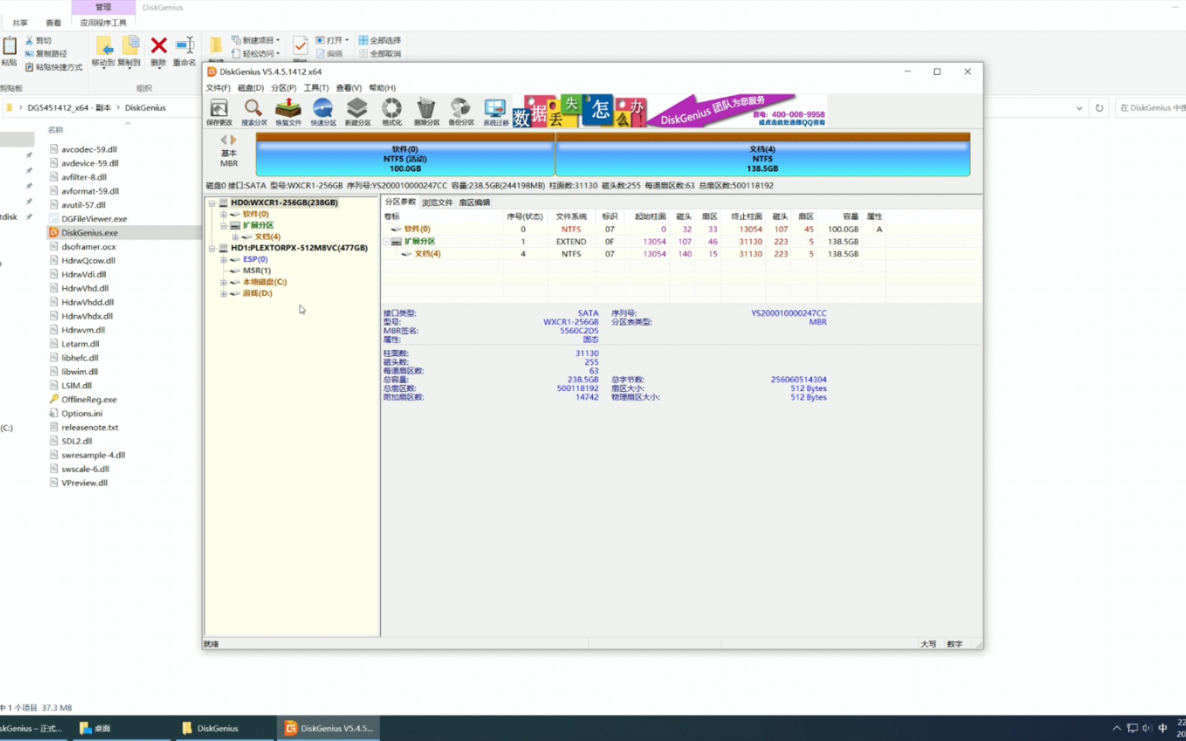Collapse the HD1:PLEXTORPX-512M8VC tree node
The width and height of the screenshot is (1186, 741).
(x=212, y=248)
